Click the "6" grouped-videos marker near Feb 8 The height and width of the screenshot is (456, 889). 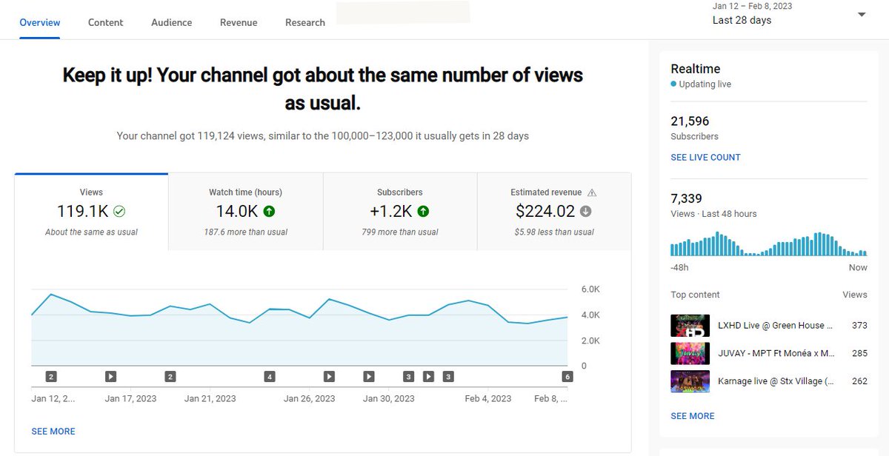(567, 376)
